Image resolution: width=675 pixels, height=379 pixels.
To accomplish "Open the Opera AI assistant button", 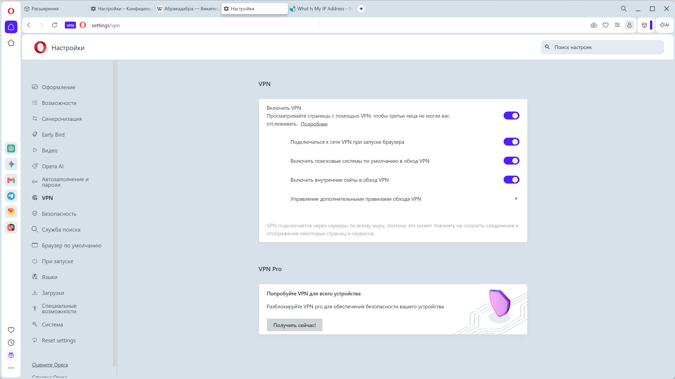I will 664,25.
